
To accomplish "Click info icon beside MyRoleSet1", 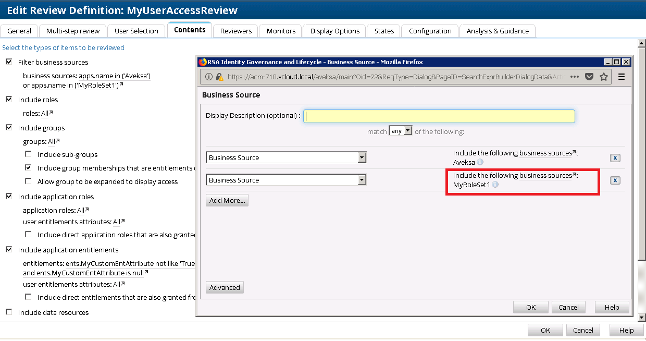I will [x=495, y=185].
